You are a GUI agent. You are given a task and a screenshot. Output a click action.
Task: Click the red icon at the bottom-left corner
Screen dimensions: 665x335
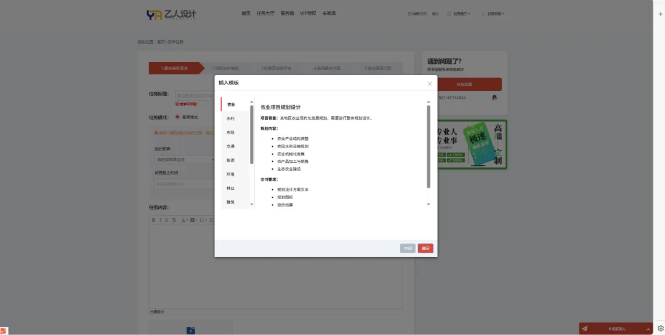[x=4, y=331]
